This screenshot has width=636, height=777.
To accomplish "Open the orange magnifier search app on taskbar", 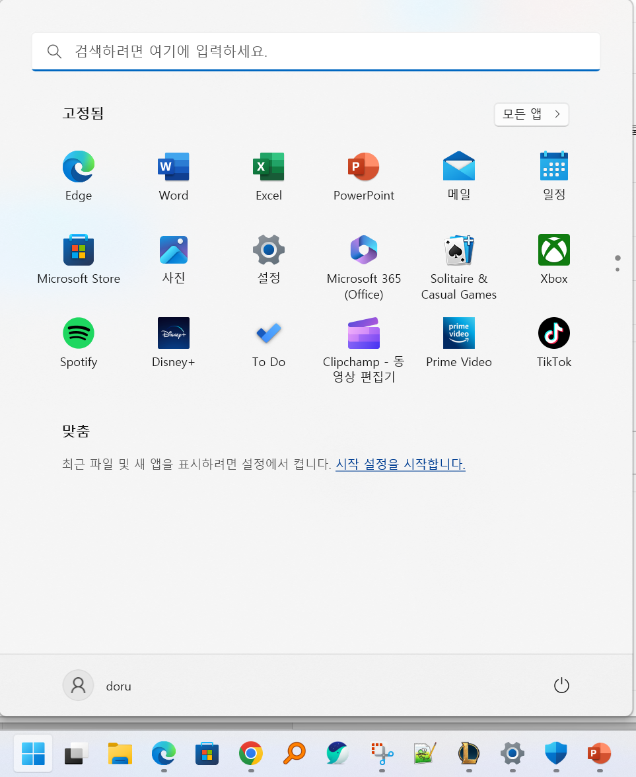I will [x=295, y=754].
